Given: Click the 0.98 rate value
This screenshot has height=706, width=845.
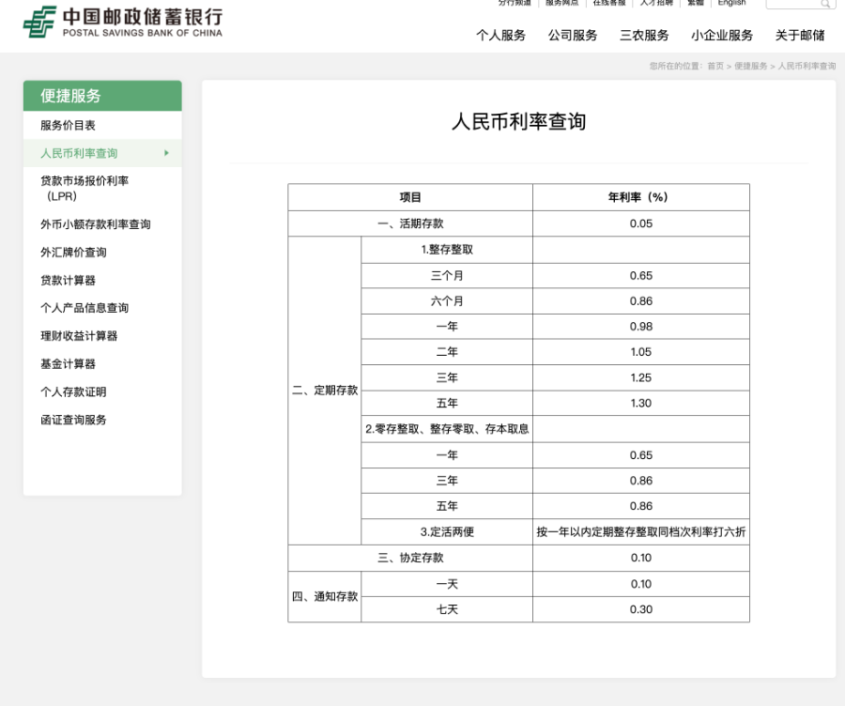Looking at the screenshot, I should (x=640, y=327).
